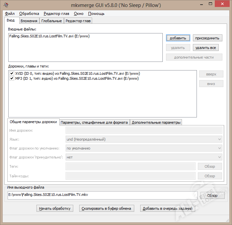Click the удалить все button
Screen dimensions: 232x225
[x=205, y=48]
